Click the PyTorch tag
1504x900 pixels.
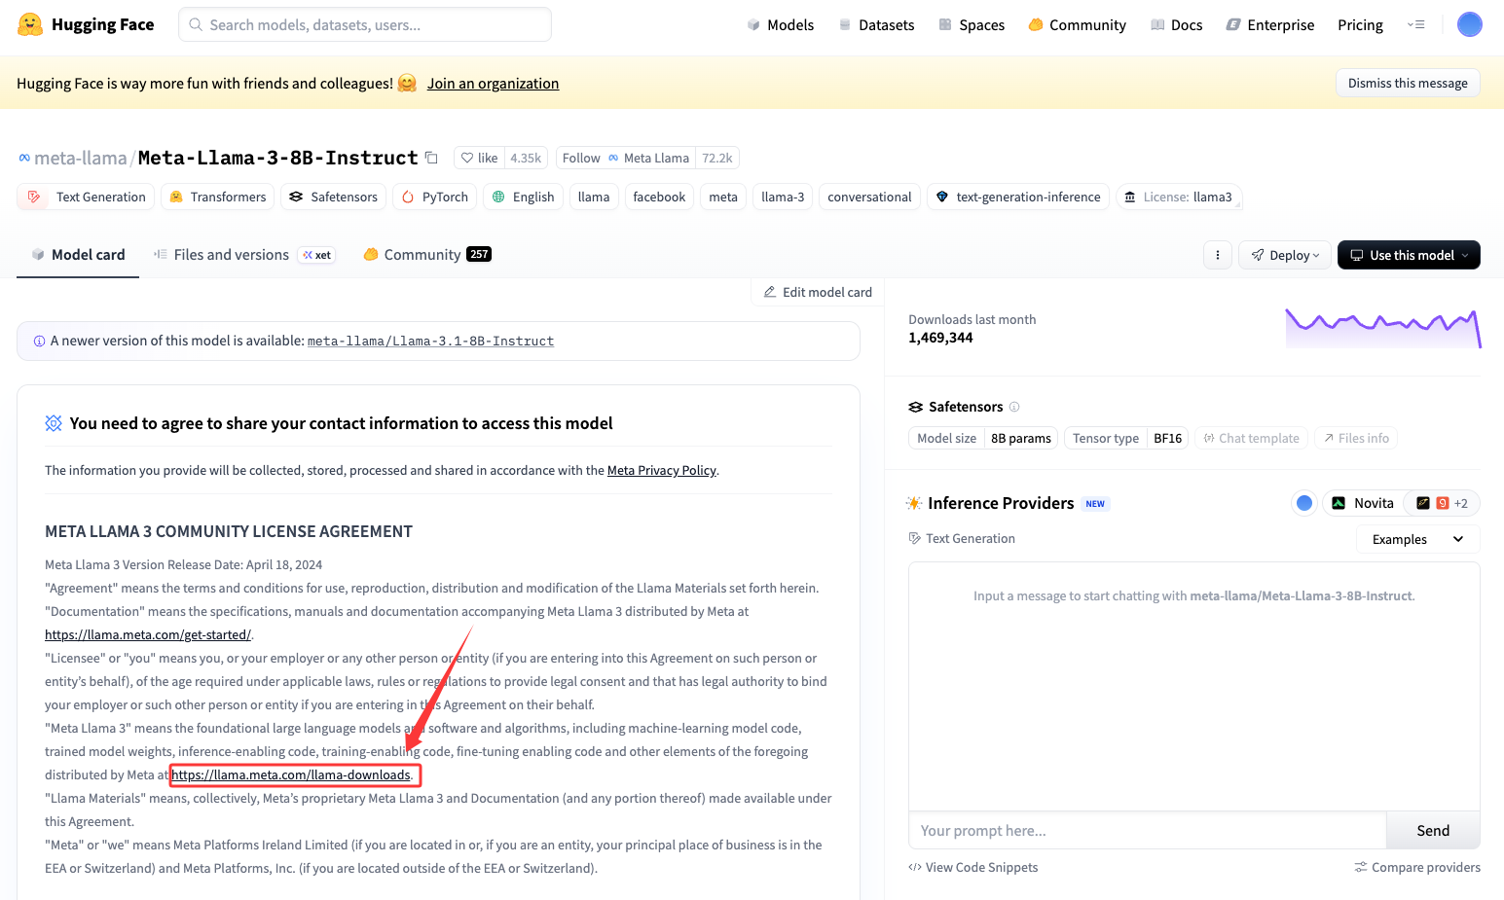[435, 197]
